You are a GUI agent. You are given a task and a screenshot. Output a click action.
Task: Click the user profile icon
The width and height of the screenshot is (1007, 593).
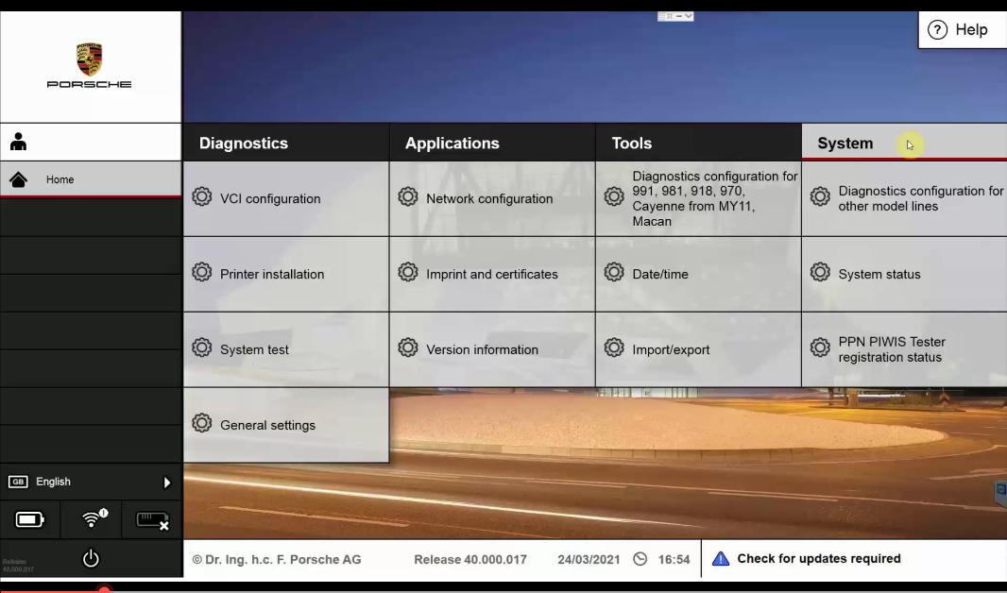[18, 143]
